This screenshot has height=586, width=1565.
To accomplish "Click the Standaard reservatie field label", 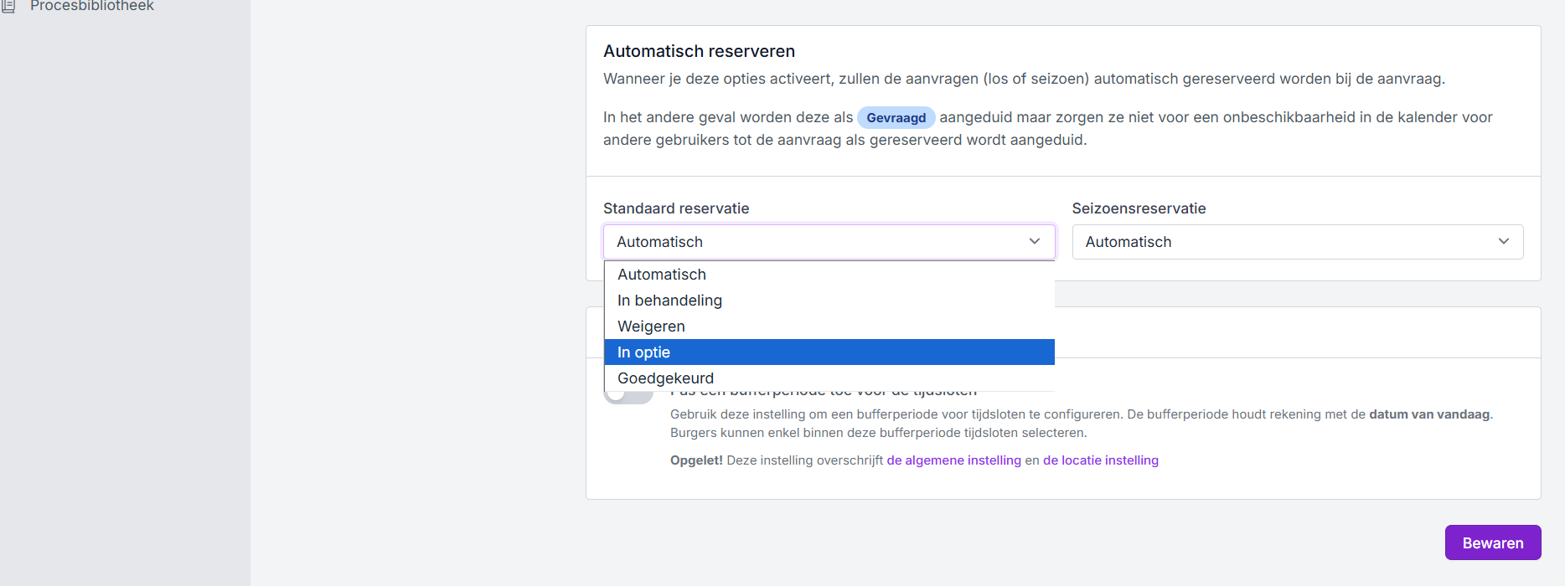I will (676, 208).
